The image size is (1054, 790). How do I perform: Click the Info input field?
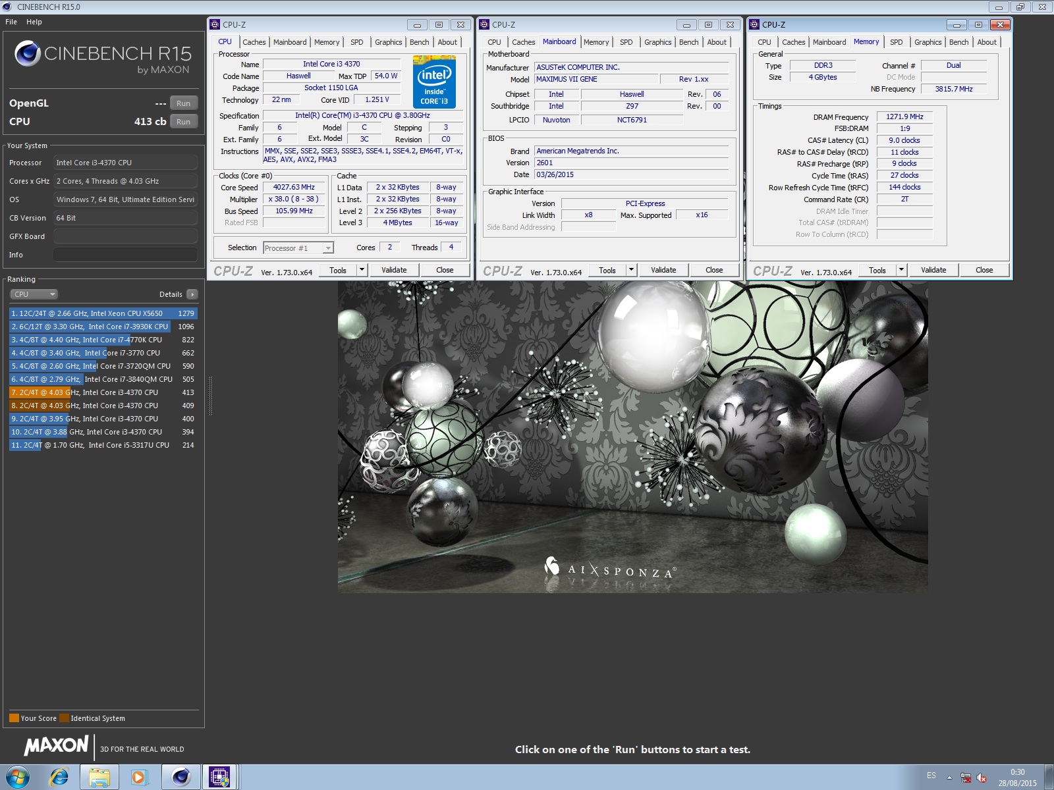point(125,255)
